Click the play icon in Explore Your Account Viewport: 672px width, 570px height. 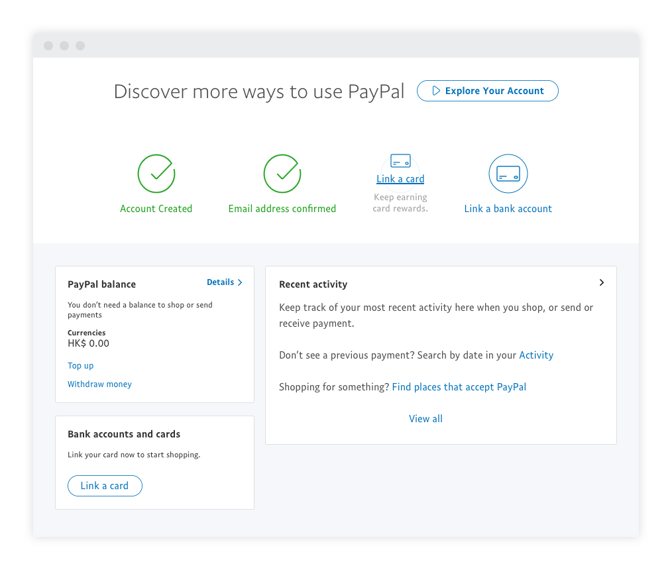click(x=436, y=91)
